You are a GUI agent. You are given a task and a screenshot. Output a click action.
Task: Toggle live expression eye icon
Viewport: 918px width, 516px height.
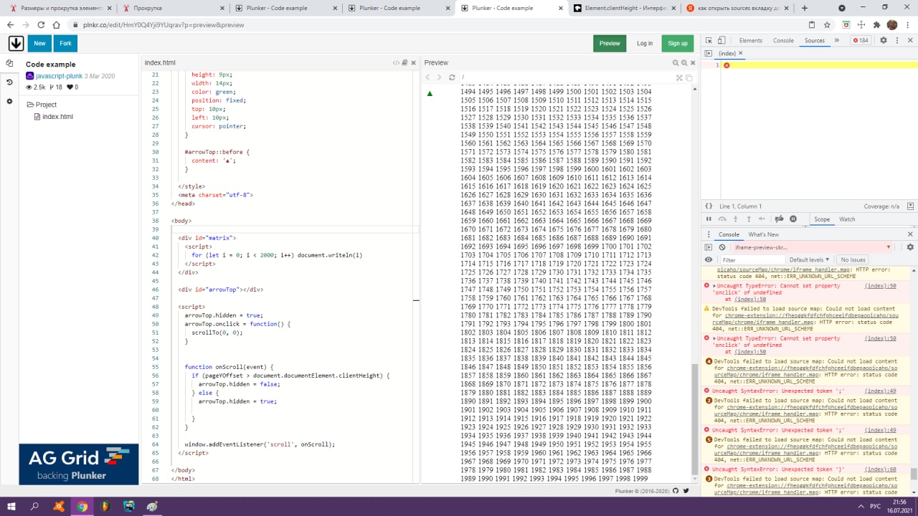tap(709, 259)
